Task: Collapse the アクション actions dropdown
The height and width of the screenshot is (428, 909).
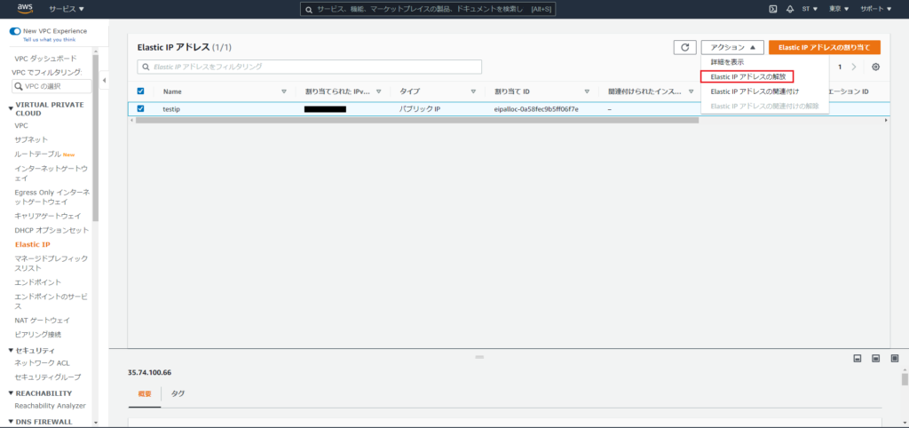Action: [x=731, y=47]
